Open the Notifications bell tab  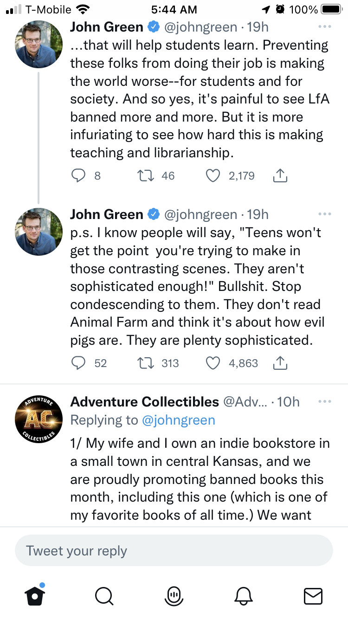(x=244, y=595)
